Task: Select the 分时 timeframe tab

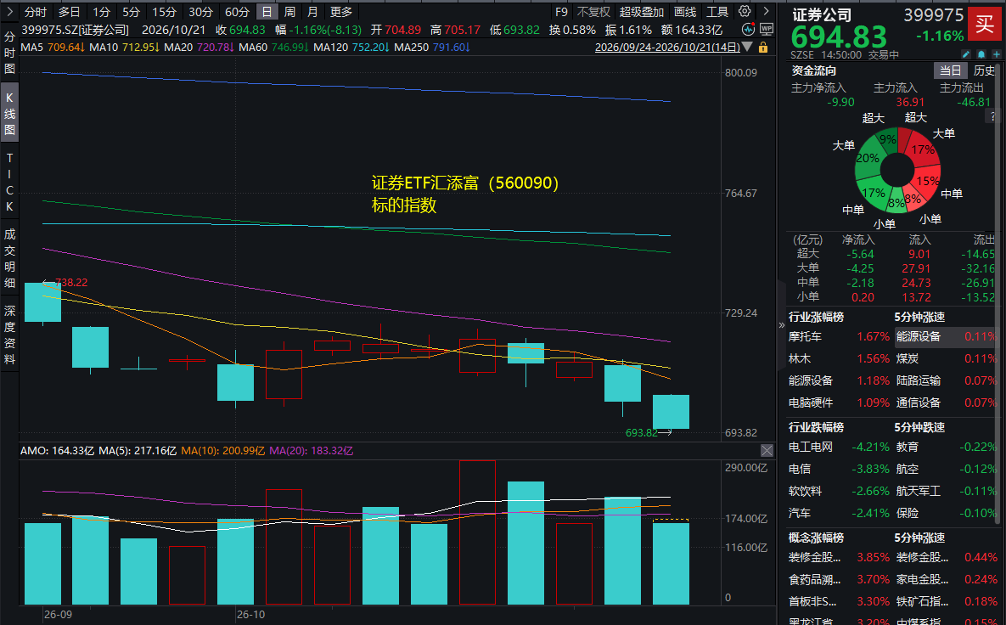Action: point(36,12)
